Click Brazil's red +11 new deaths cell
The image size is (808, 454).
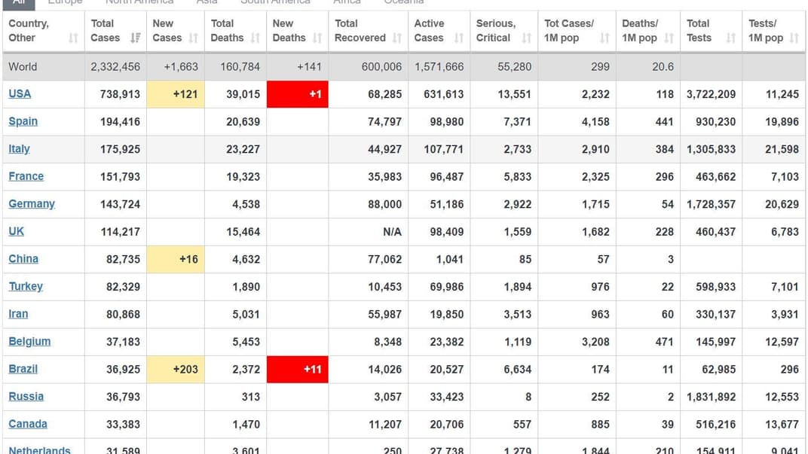pos(298,370)
